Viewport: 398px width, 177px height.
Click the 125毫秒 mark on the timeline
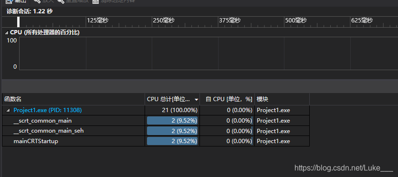pyautogui.click(x=98, y=21)
